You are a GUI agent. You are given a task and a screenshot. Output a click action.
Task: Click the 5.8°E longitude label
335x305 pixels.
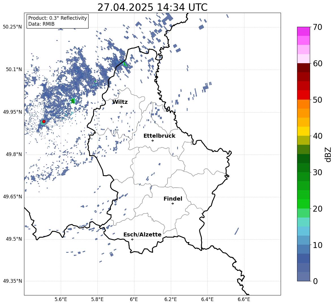click(97, 300)
